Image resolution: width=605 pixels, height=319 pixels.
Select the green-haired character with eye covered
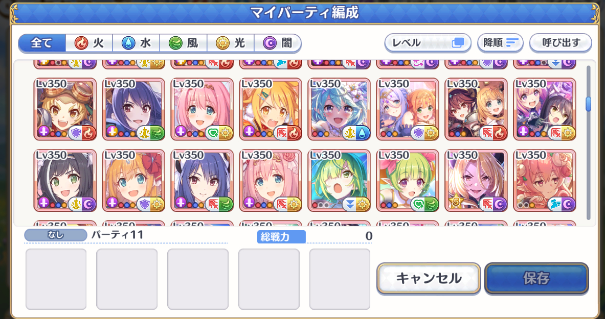pos(339,180)
